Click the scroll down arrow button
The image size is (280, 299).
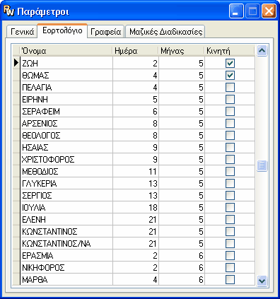(x=262, y=281)
